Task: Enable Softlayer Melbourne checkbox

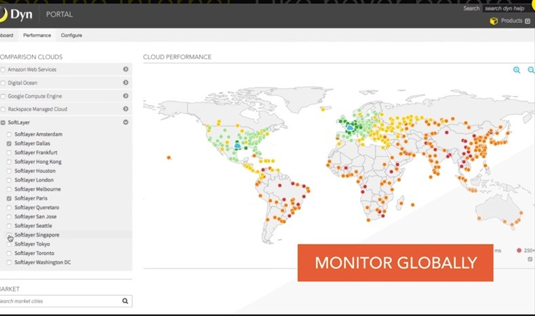Action: 9,189
